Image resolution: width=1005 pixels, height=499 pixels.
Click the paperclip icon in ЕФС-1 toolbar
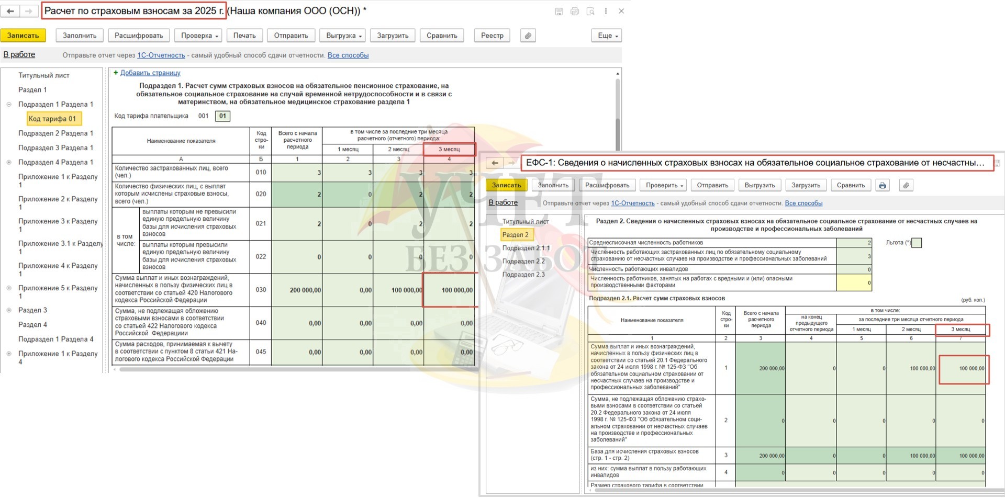click(906, 185)
